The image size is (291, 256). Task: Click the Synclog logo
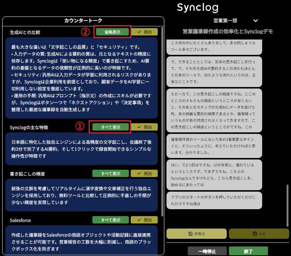(x=198, y=8)
